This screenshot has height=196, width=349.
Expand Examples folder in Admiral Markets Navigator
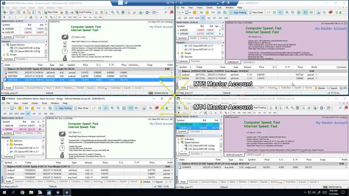coord(7,144)
